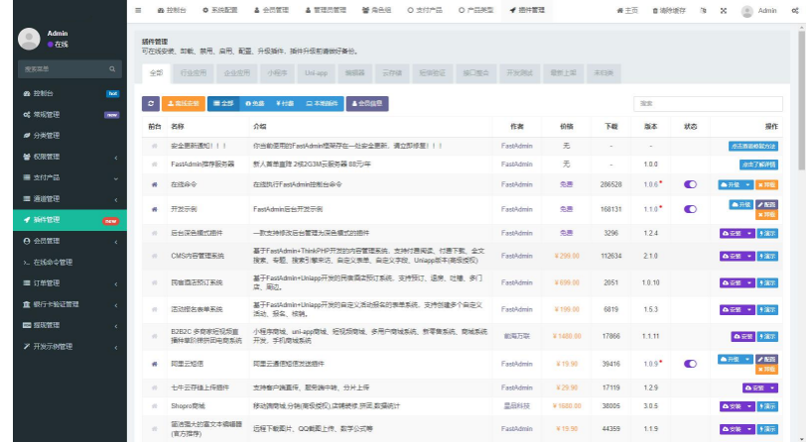Open the fullscreen toggle icon in header
Image resolution: width=807 pixels, height=442 pixels.
click(x=723, y=10)
